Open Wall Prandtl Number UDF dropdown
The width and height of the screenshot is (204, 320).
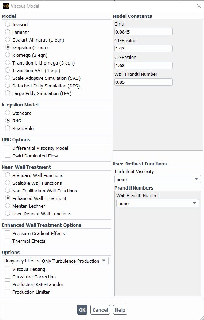pos(158,203)
